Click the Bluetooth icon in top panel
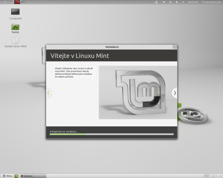223x178 pixels. tap(177, 2)
